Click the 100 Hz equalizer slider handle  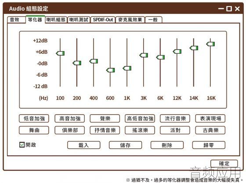tap(60, 53)
